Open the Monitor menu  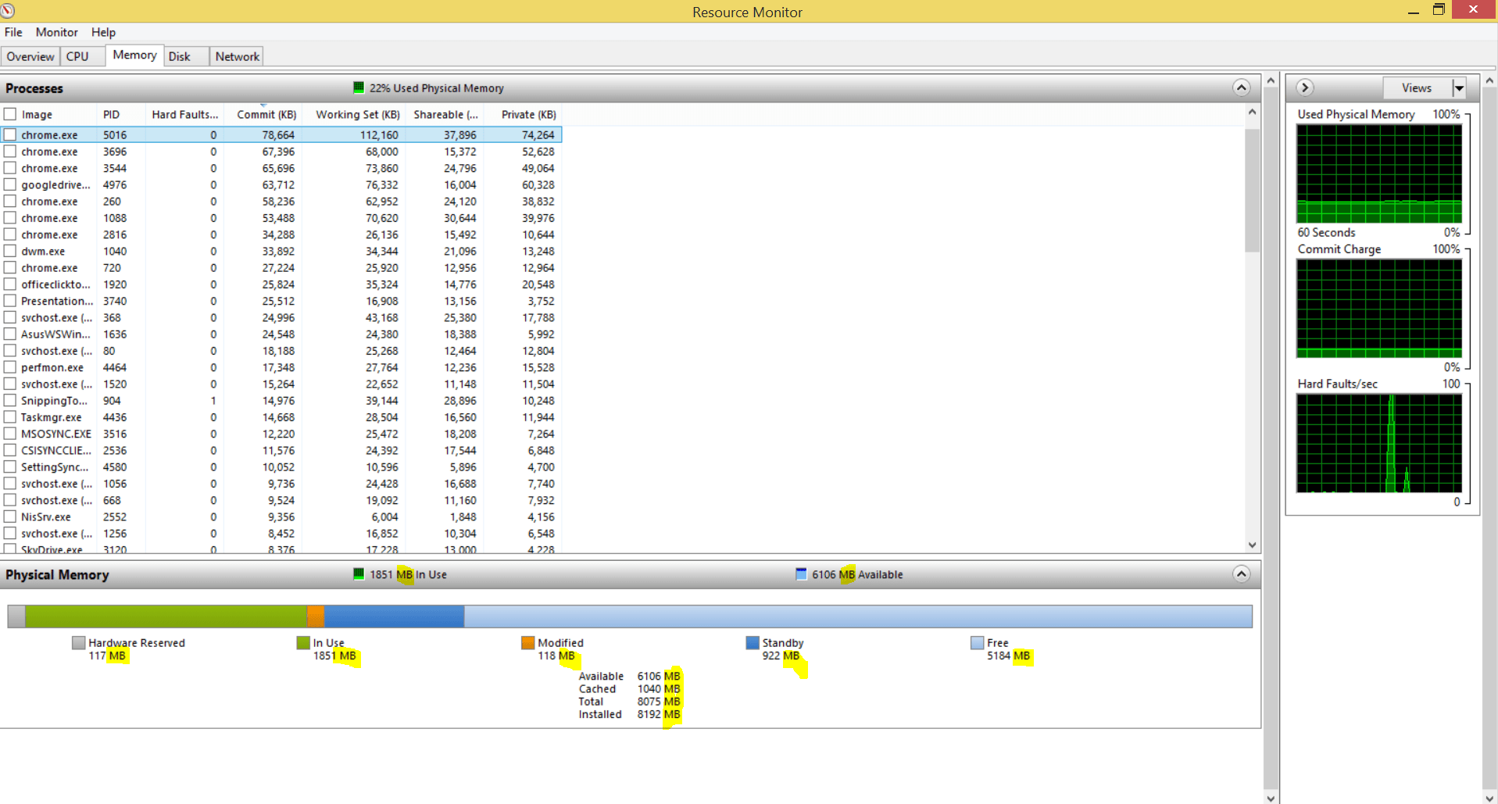[55, 32]
